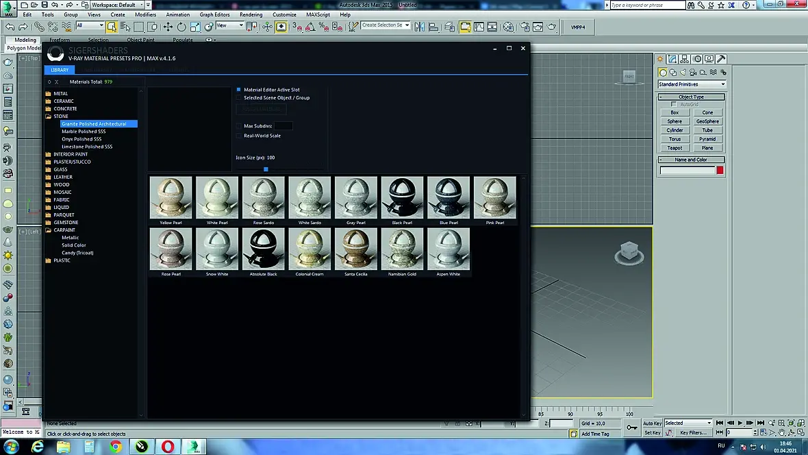Click the Zoom Extents All icon

click(x=800, y=423)
